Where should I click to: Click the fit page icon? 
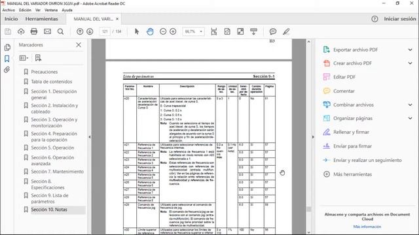point(227,31)
